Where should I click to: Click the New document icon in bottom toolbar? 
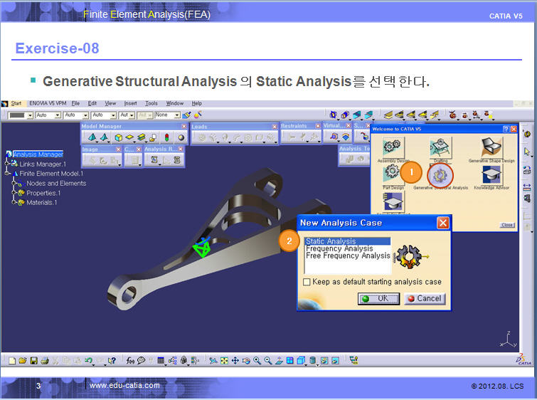(11, 361)
